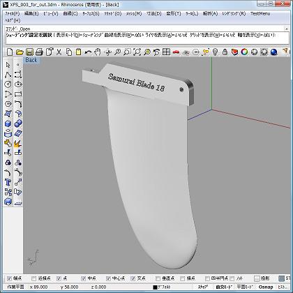
Task: Select the Circle tool in the side toolbar
Action: coord(8,84)
